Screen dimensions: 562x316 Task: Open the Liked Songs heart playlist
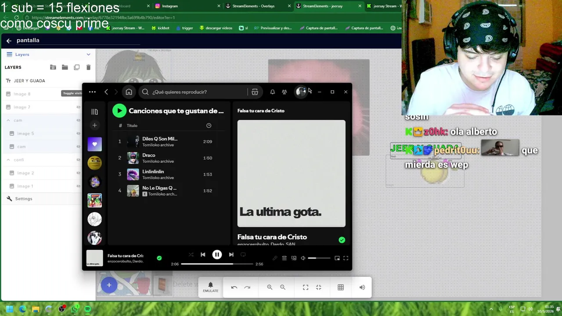click(94, 144)
